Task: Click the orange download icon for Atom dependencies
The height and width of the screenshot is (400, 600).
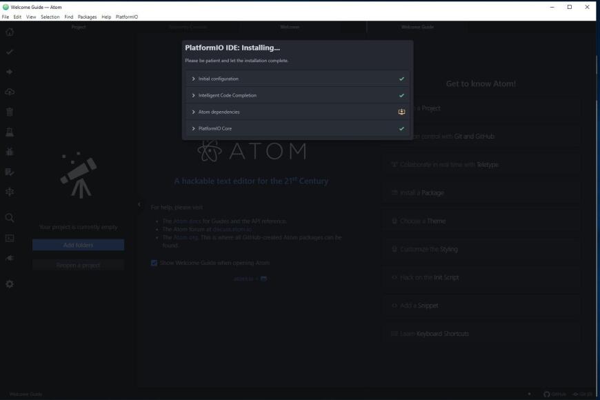Action: point(401,112)
